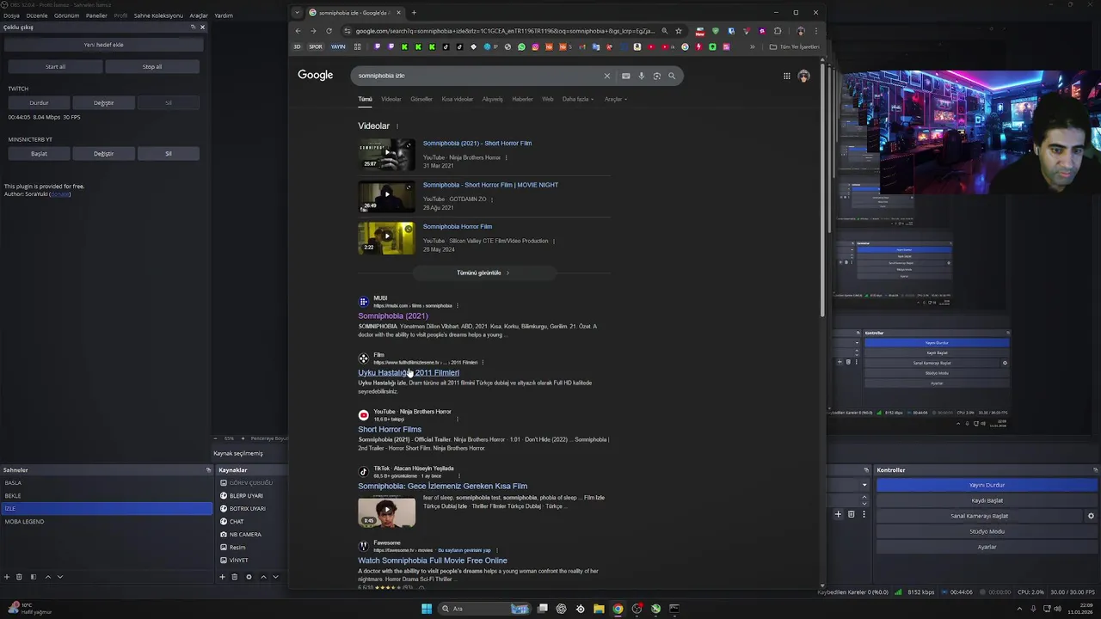Click Yayını Durdur button
This screenshot has height=619, width=1101.
click(x=987, y=485)
